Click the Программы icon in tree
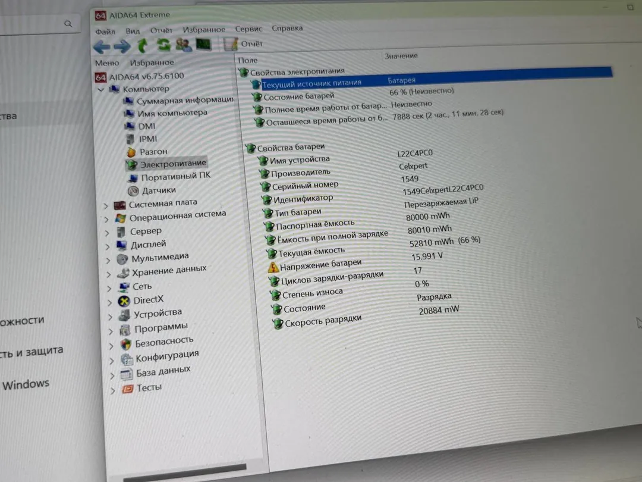 point(125,330)
